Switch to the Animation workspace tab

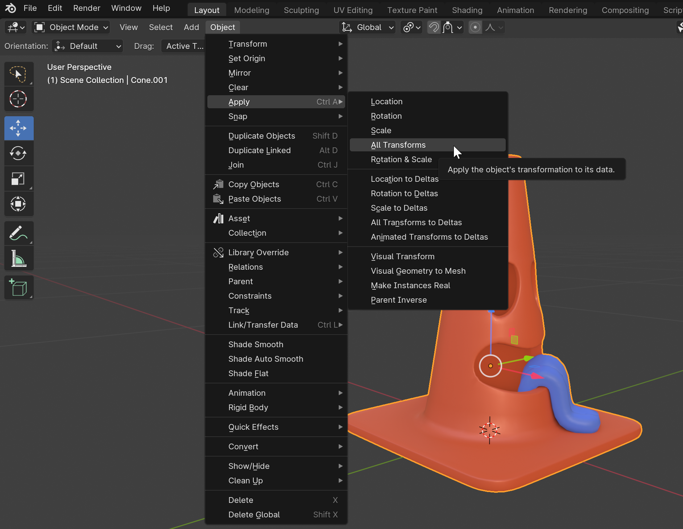click(x=516, y=10)
